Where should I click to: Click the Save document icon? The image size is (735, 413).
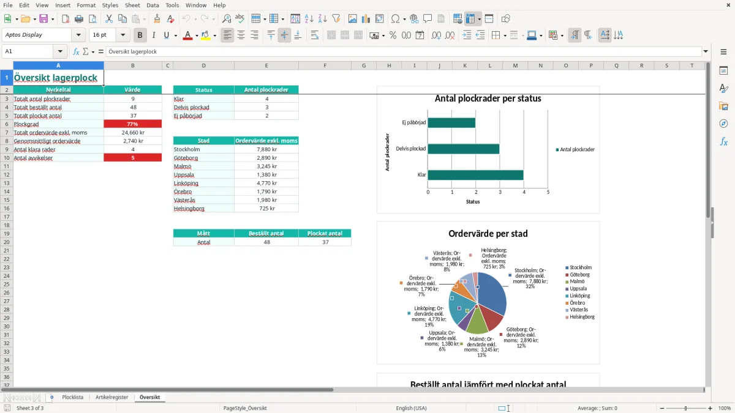click(43, 19)
